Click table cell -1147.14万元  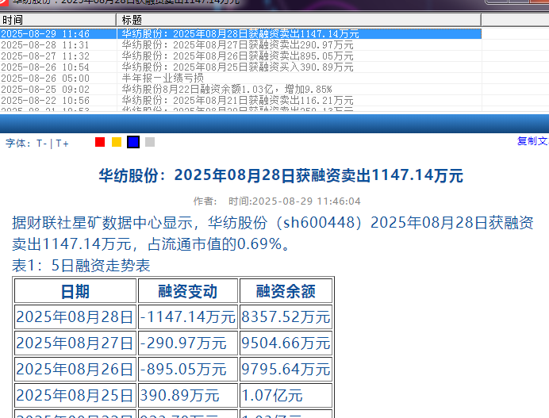pos(188,316)
